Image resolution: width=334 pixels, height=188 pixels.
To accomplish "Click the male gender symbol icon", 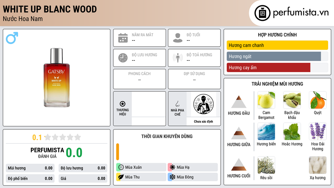I will [12, 38].
